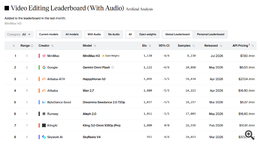Show All models
Image resolution: width=259 pixels, height=144 pixels.
pyautogui.click(x=72, y=34)
